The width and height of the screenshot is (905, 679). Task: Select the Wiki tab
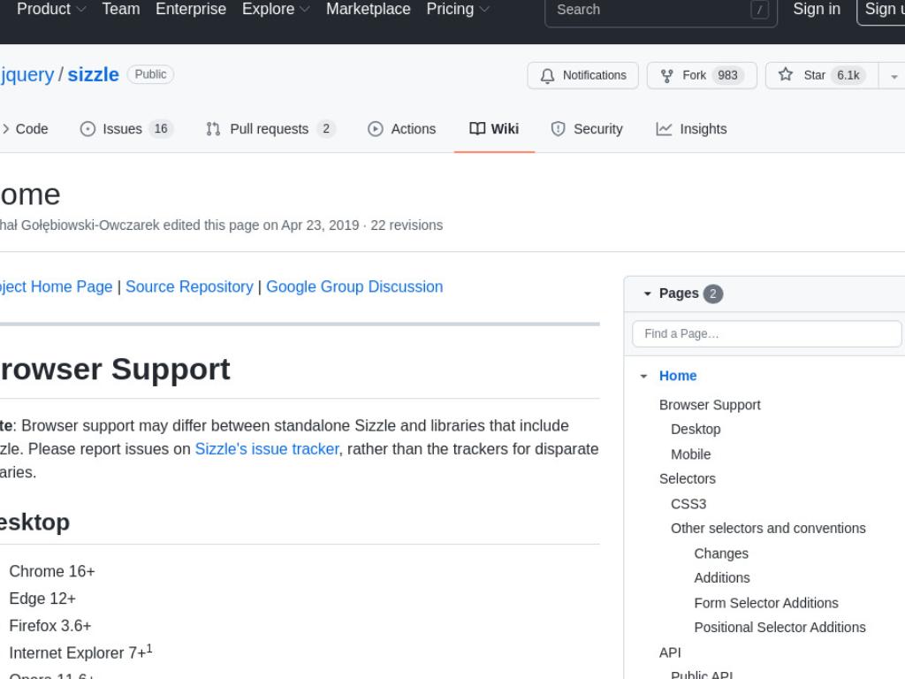pos(494,129)
